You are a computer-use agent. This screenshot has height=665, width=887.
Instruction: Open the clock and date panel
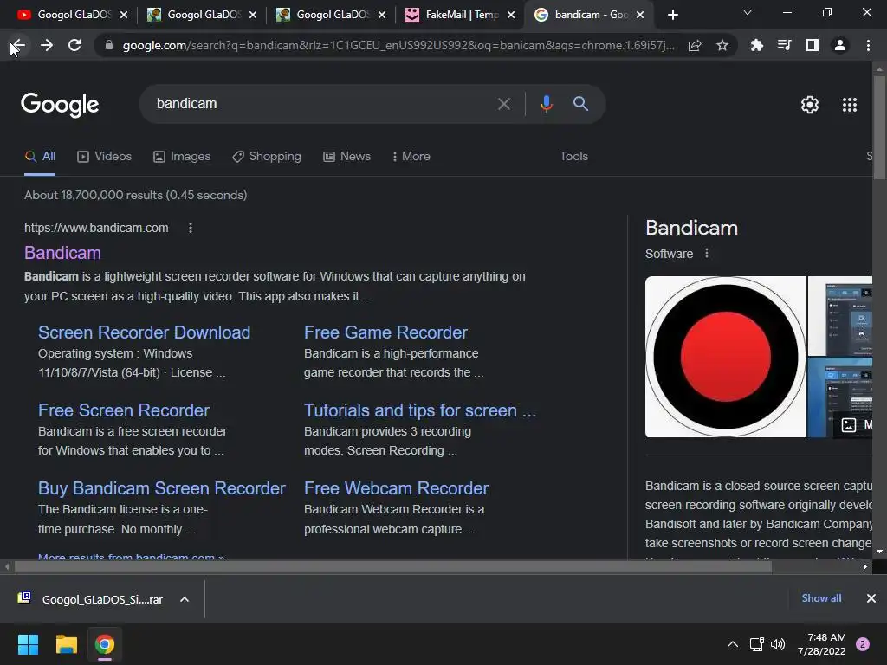click(821, 644)
